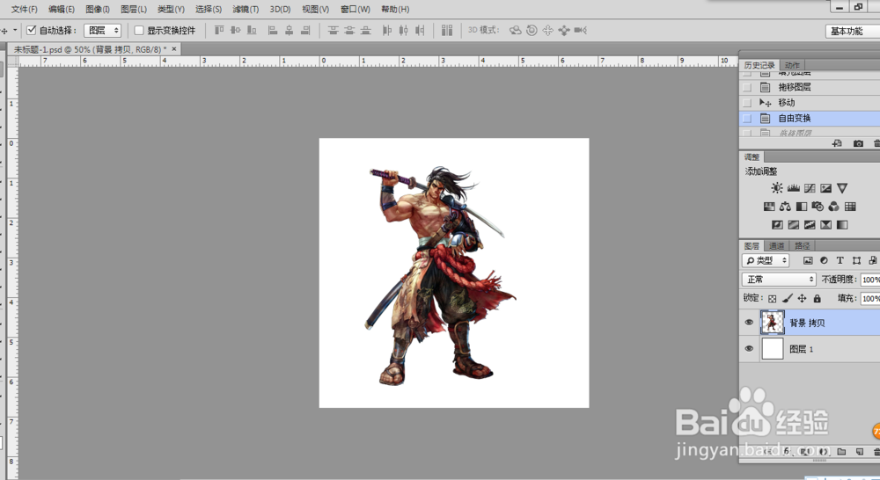Click the Auto-Align Layers icon
Viewport: 880px width, 480px height.
447,30
